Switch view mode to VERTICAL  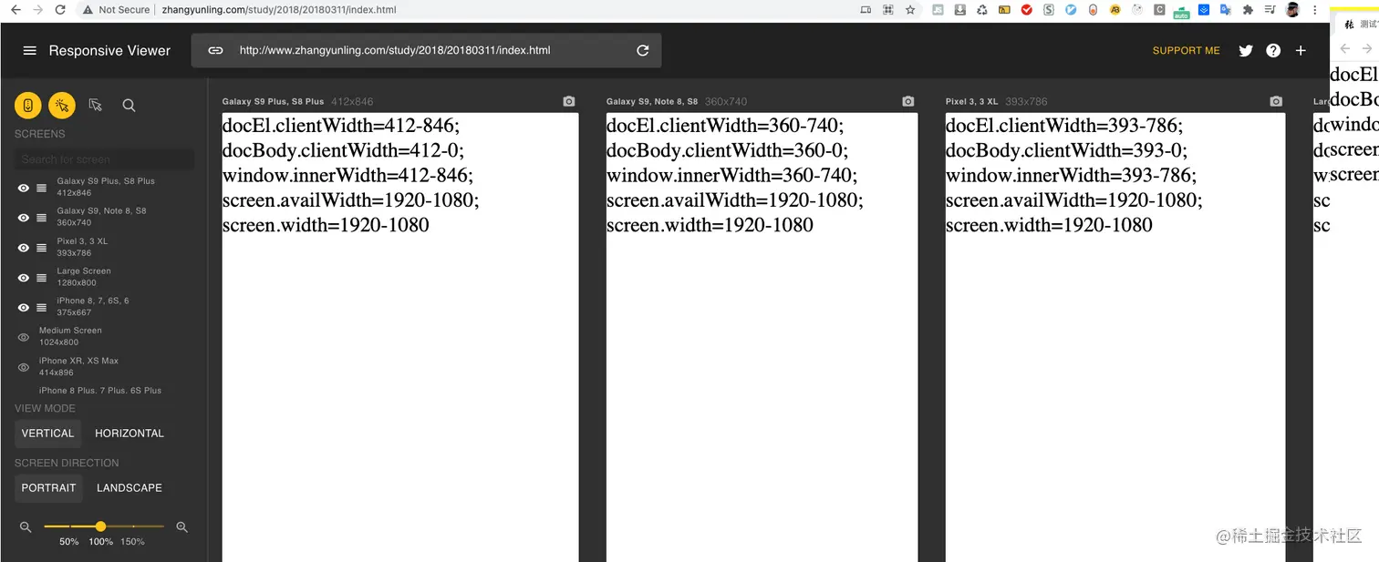click(x=47, y=434)
